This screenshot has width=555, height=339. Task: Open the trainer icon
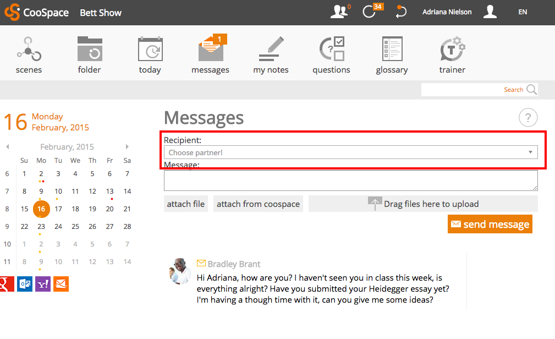(453, 49)
